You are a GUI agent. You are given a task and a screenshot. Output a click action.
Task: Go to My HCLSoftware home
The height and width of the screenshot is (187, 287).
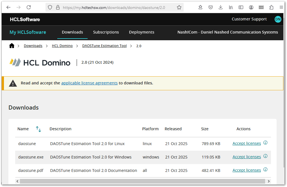pos(28,32)
